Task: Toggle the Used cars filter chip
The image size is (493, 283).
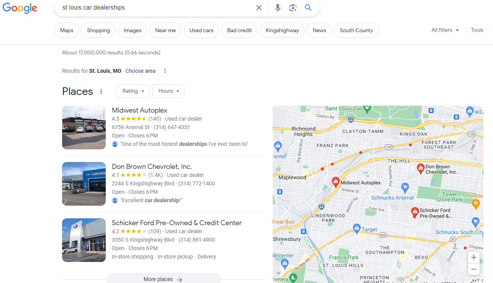Action: (201, 30)
